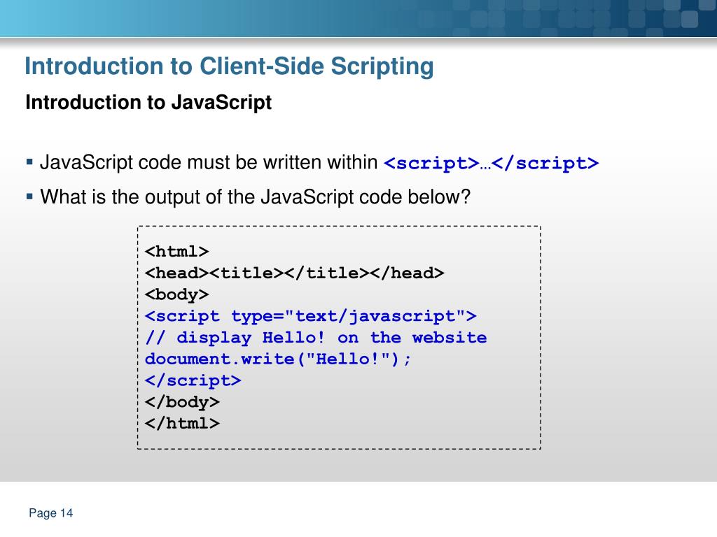Click the '<head><title></title></head>' code line
The image size is (717, 537).
(295, 273)
